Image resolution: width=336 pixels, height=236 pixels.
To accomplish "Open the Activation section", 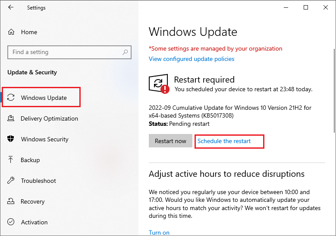I will point(34,222).
